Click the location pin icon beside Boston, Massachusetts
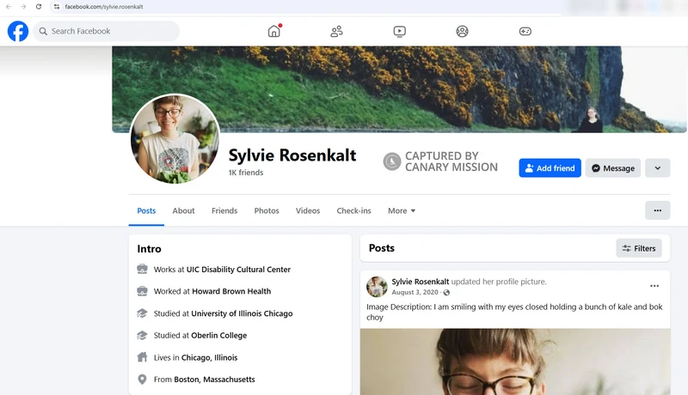 (142, 380)
